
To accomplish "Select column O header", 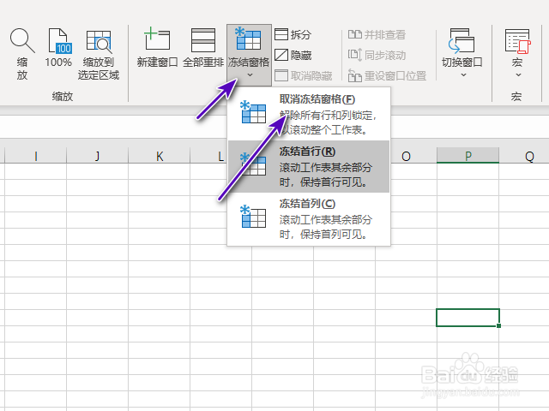I will pos(406,156).
